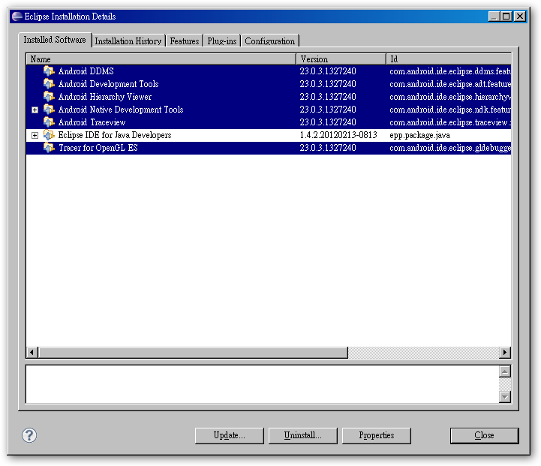Click the com.android.ide.eclipse.ndk id cell
The height and width of the screenshot is (466, 541).
450,110
